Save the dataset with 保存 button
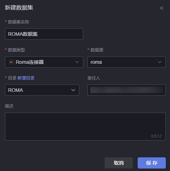This screenshot has height=171, width=170. (x=152, y=163)
